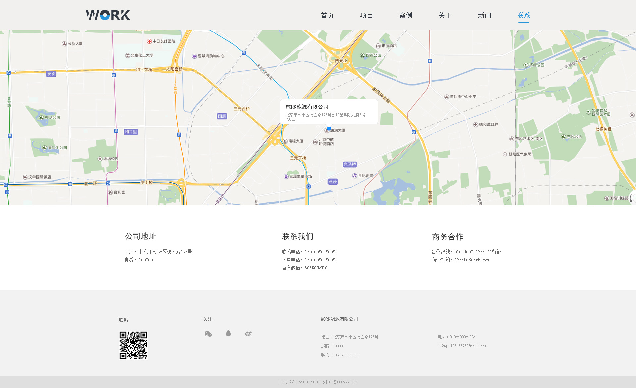636x388 pixels.
Task: Click the 四得公园 park icon
Action: 362,56
